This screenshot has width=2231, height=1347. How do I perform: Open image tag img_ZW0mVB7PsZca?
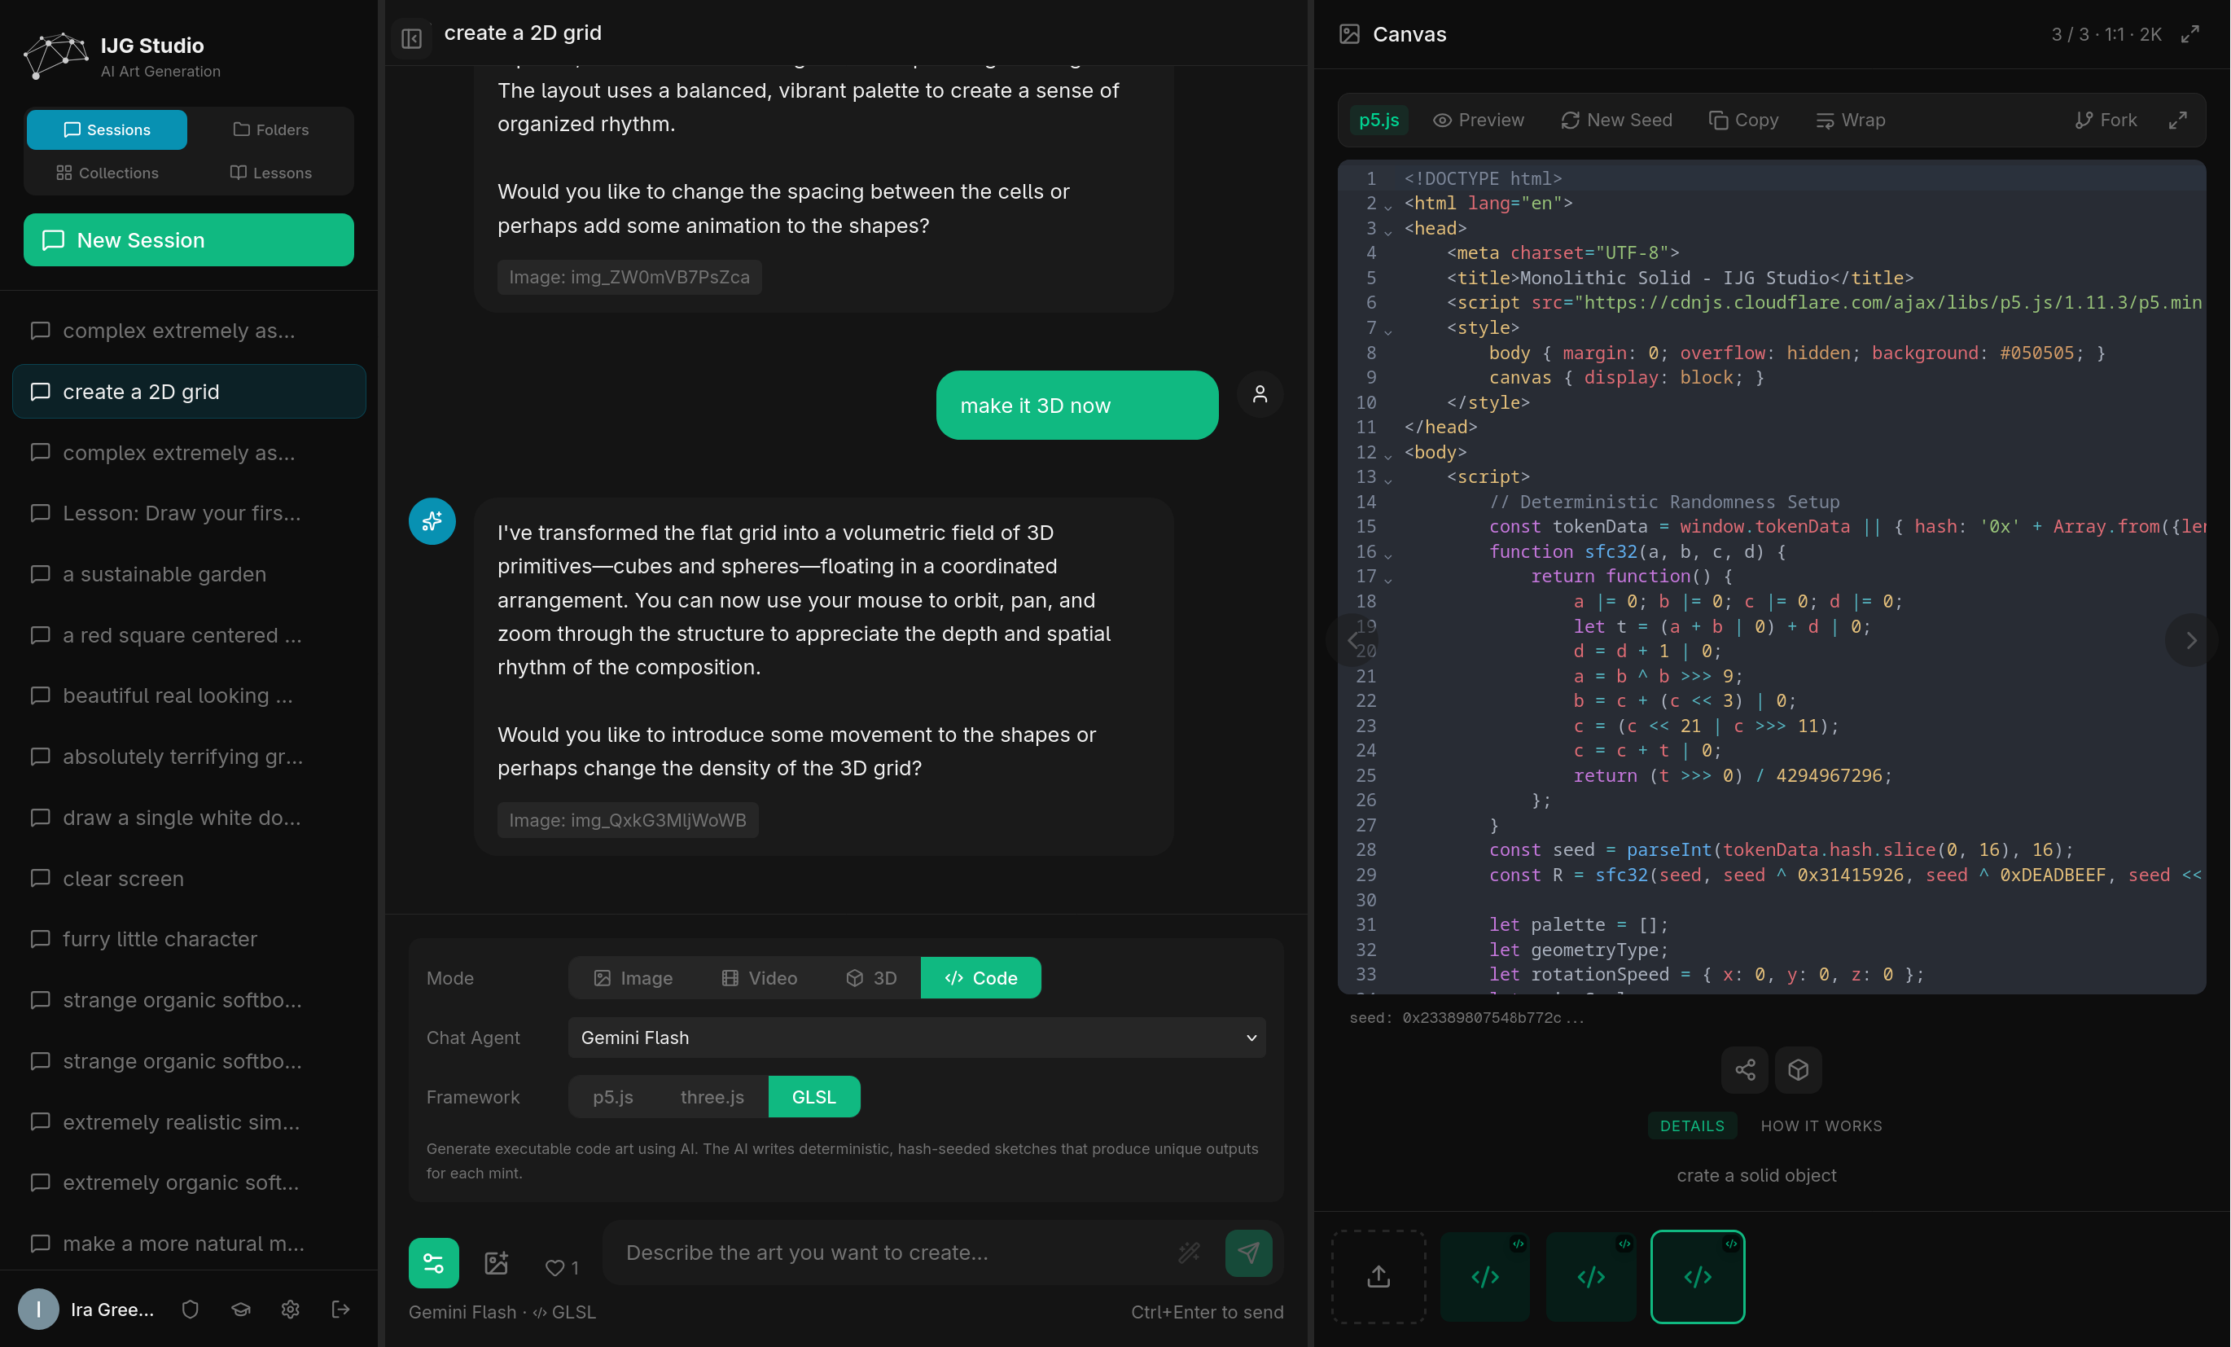pos(629,277)
